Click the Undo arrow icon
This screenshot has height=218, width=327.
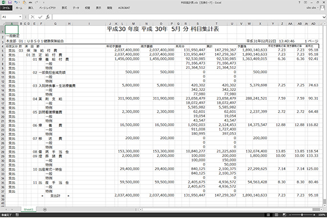coord(16,2)
